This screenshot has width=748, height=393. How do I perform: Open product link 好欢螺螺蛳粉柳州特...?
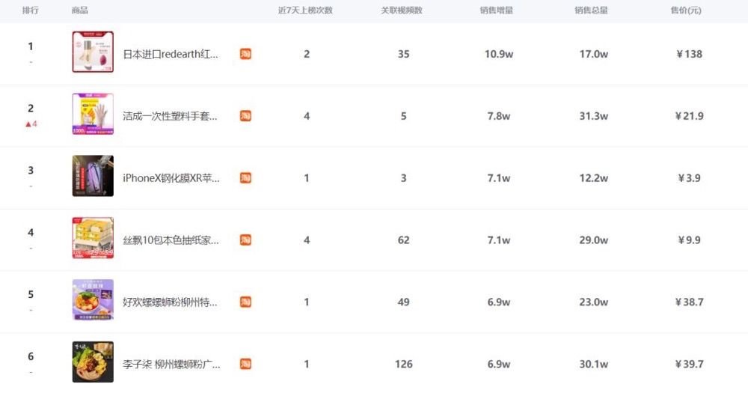(170, 302)
